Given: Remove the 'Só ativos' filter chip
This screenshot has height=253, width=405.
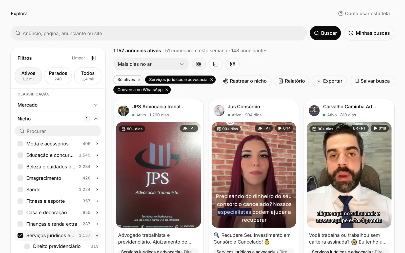Looking at the screenshot, I should pos(139,80).
